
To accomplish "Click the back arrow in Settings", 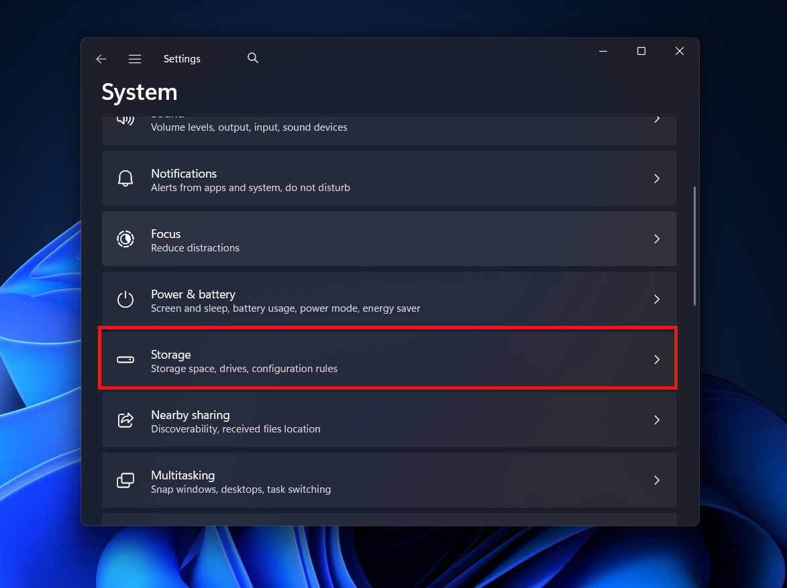I will click(101, 59).
